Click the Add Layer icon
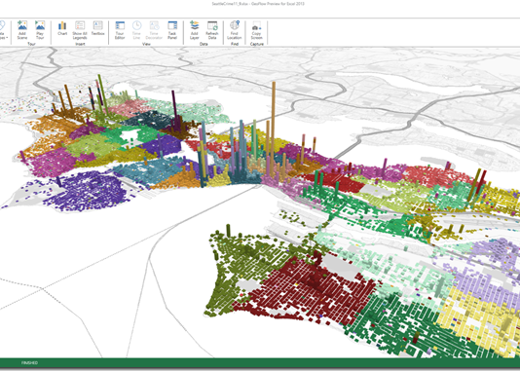 (x=195, y=30)
